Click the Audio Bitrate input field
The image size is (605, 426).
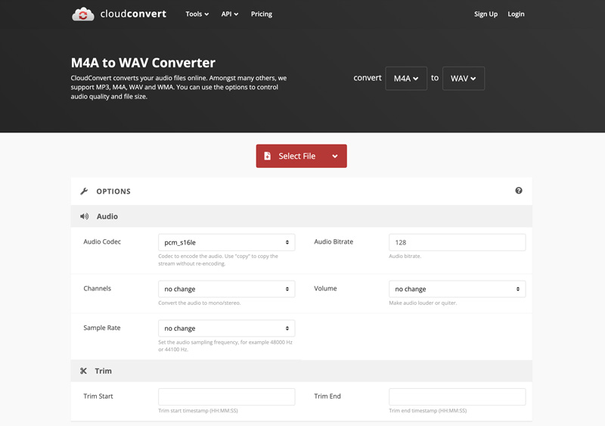(457, 242)
